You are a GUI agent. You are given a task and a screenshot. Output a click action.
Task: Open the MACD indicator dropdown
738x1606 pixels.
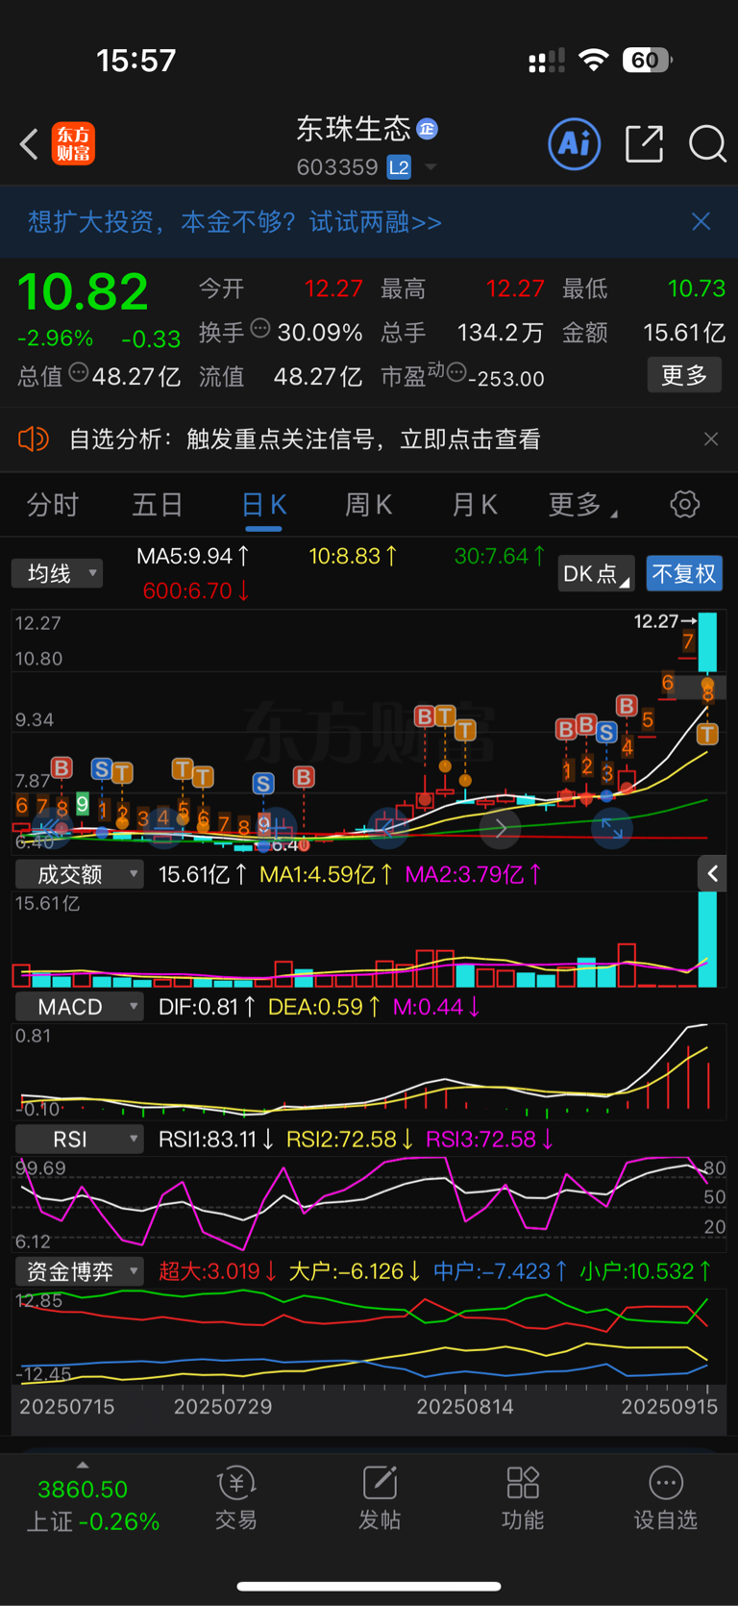79,1006
